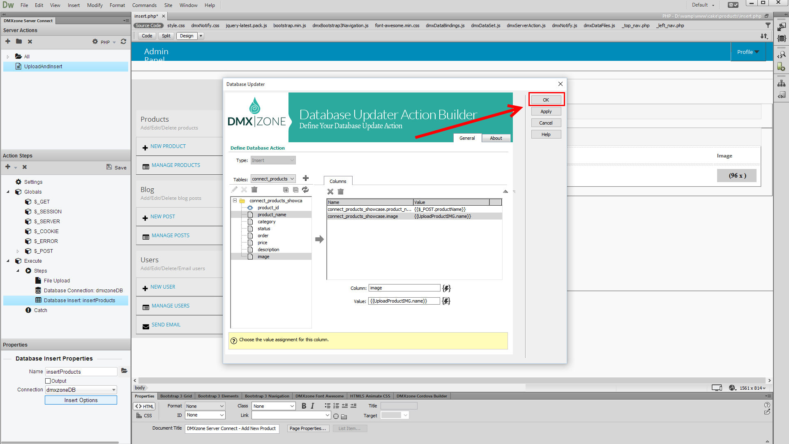Toggle bold formatting in the Properties panel
The image size is (789, 444).
coord(304,406)
